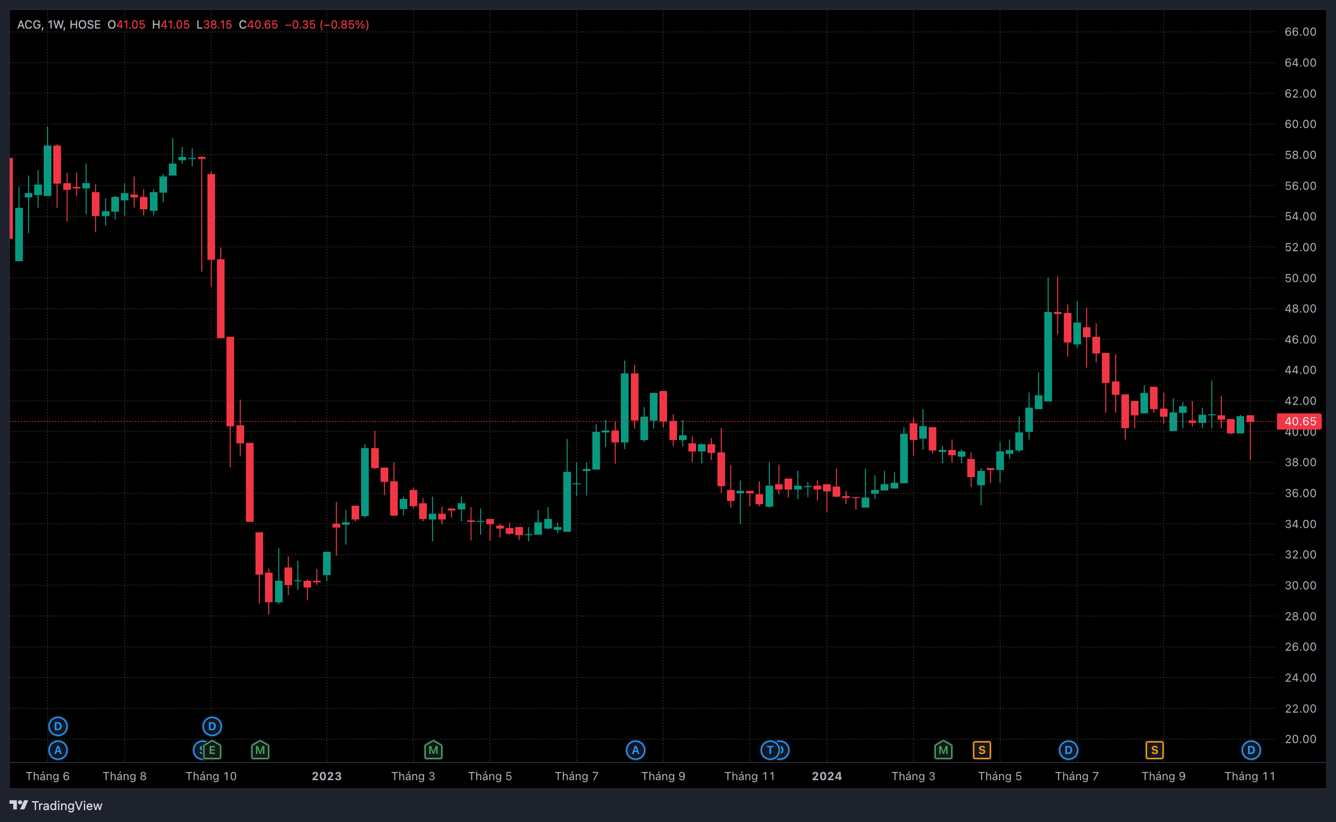The image size is (1336, 822).
Task: Click the blue T marker above Tháng 11 2023
Action: (x=770, y=750)
